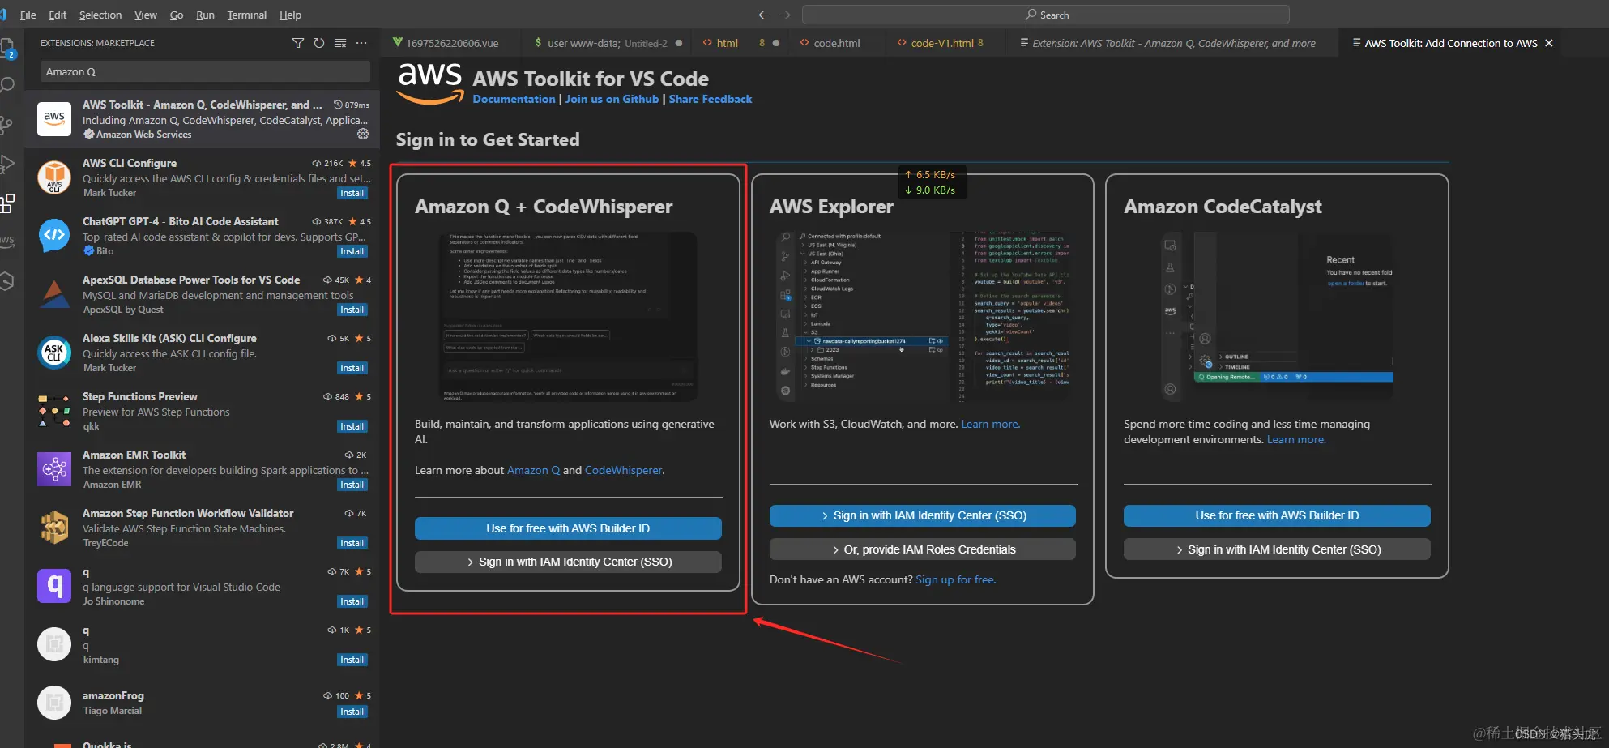The image size is (1609, 748).
Task: Follow the Amazon Q learn more link
Action: (x=533, y=470)
